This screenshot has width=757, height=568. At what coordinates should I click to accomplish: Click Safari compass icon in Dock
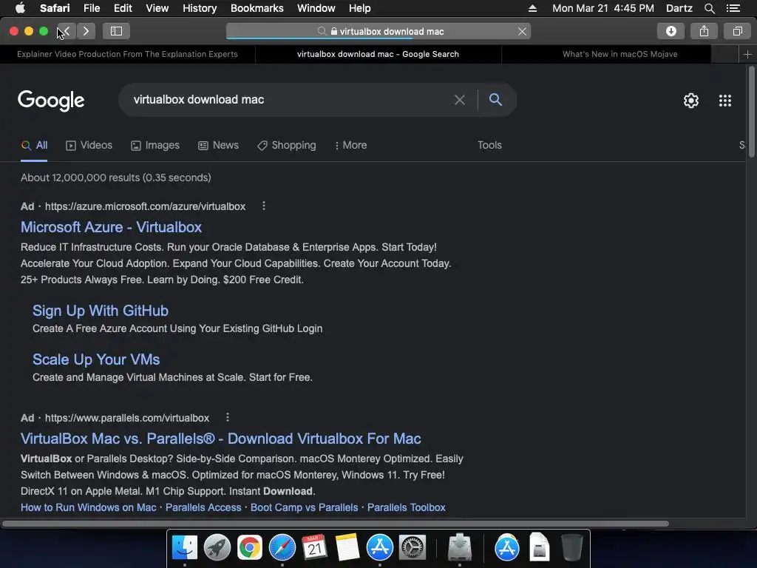pyautogui.click(x=282, y=548)
